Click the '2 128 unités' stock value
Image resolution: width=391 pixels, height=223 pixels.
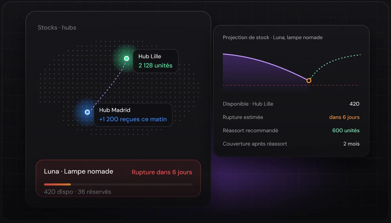pyautogui.click(x=155, y=66)
